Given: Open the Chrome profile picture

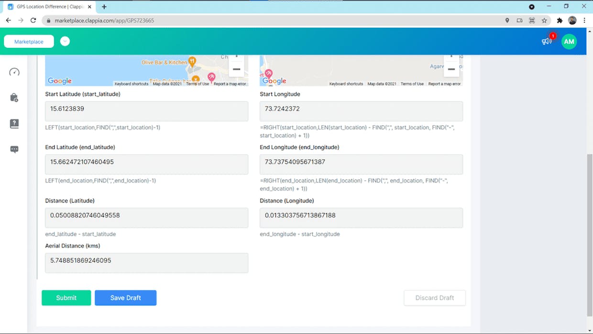Looking at the screenshot, I should click(x=572, y=21).
